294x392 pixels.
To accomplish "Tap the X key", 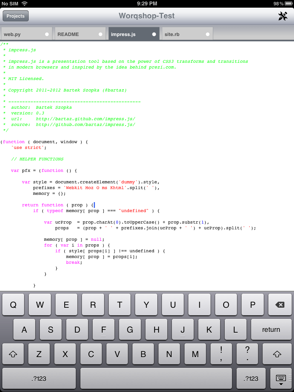I will (65, 354).
